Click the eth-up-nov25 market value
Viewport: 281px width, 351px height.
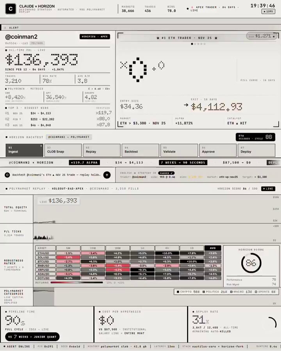point(228,177)
